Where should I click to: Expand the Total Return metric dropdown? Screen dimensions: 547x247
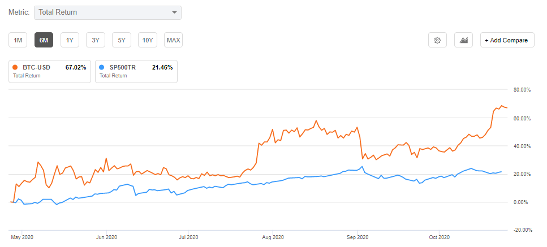click(107, 12)
